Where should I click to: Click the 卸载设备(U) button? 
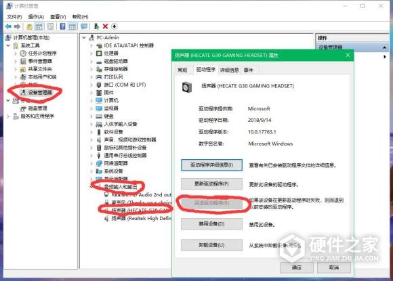(x=212, y=245)
